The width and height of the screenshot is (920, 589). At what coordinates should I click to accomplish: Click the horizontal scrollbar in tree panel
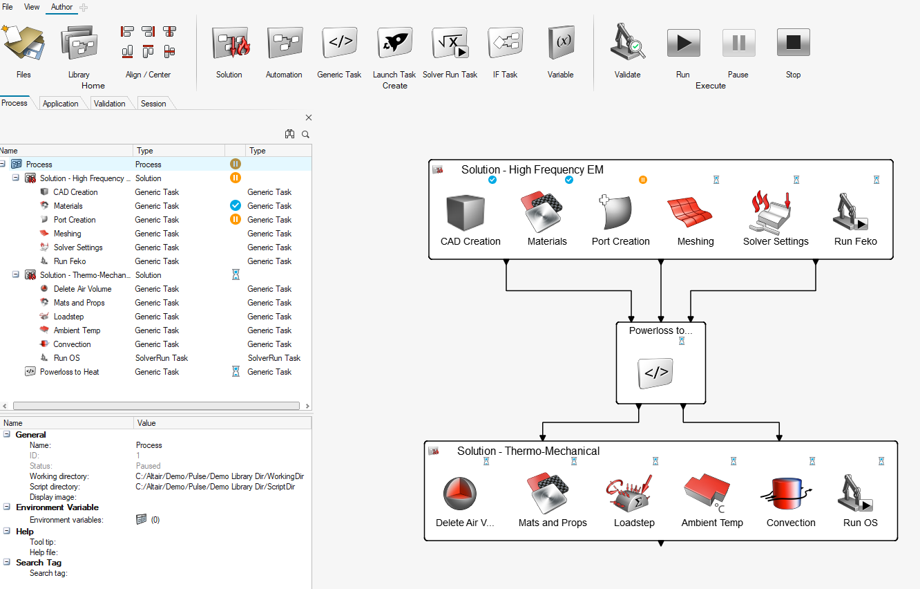(155, 406)
